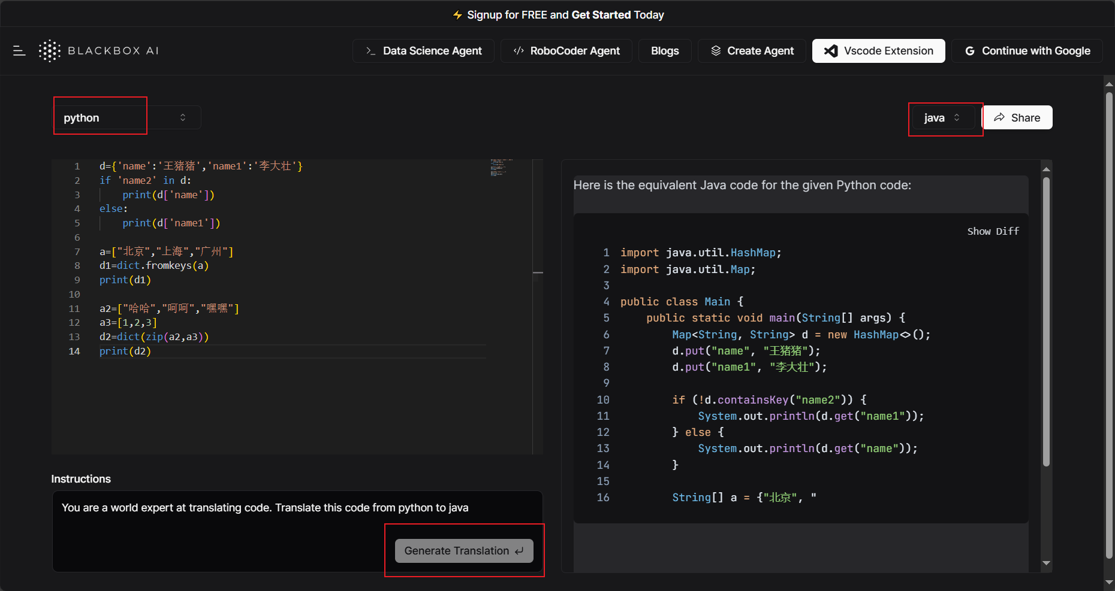Click the code editor minimap preview

click(501, 168)
